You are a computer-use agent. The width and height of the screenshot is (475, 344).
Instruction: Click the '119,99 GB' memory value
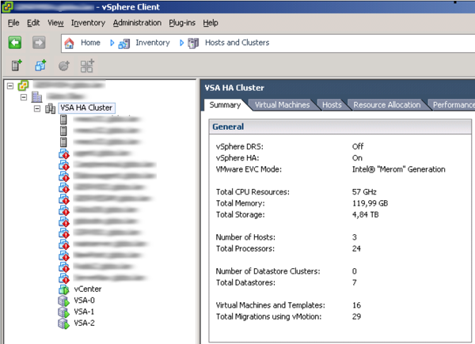[x=370, y=203]
